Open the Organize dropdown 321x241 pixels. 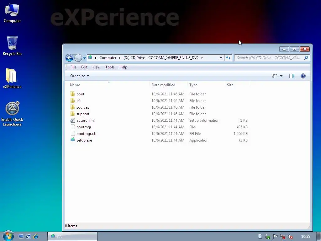pos(80,76)
